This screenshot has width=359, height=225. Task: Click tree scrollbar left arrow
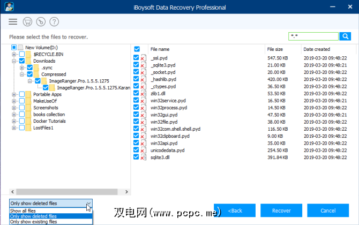(x=13, y=192)
